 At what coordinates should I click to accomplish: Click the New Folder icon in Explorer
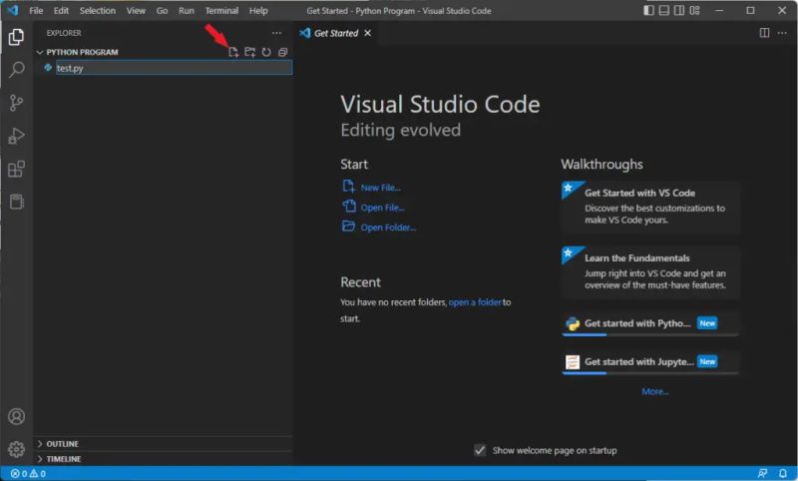pyautogui.click(x=250, y=52)
